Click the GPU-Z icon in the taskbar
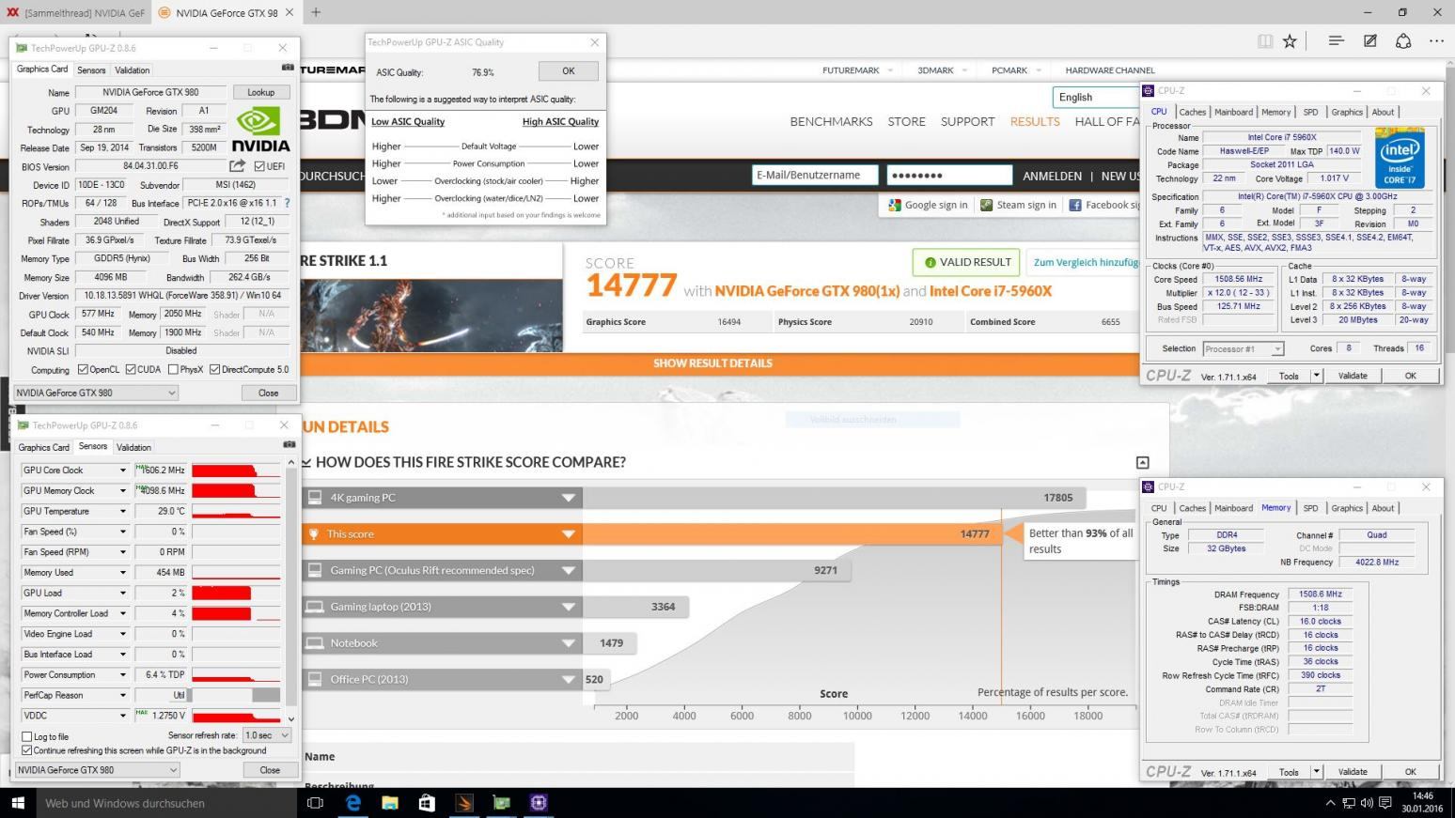Viewport: 1455px width, 818px height. pos(501,803)
